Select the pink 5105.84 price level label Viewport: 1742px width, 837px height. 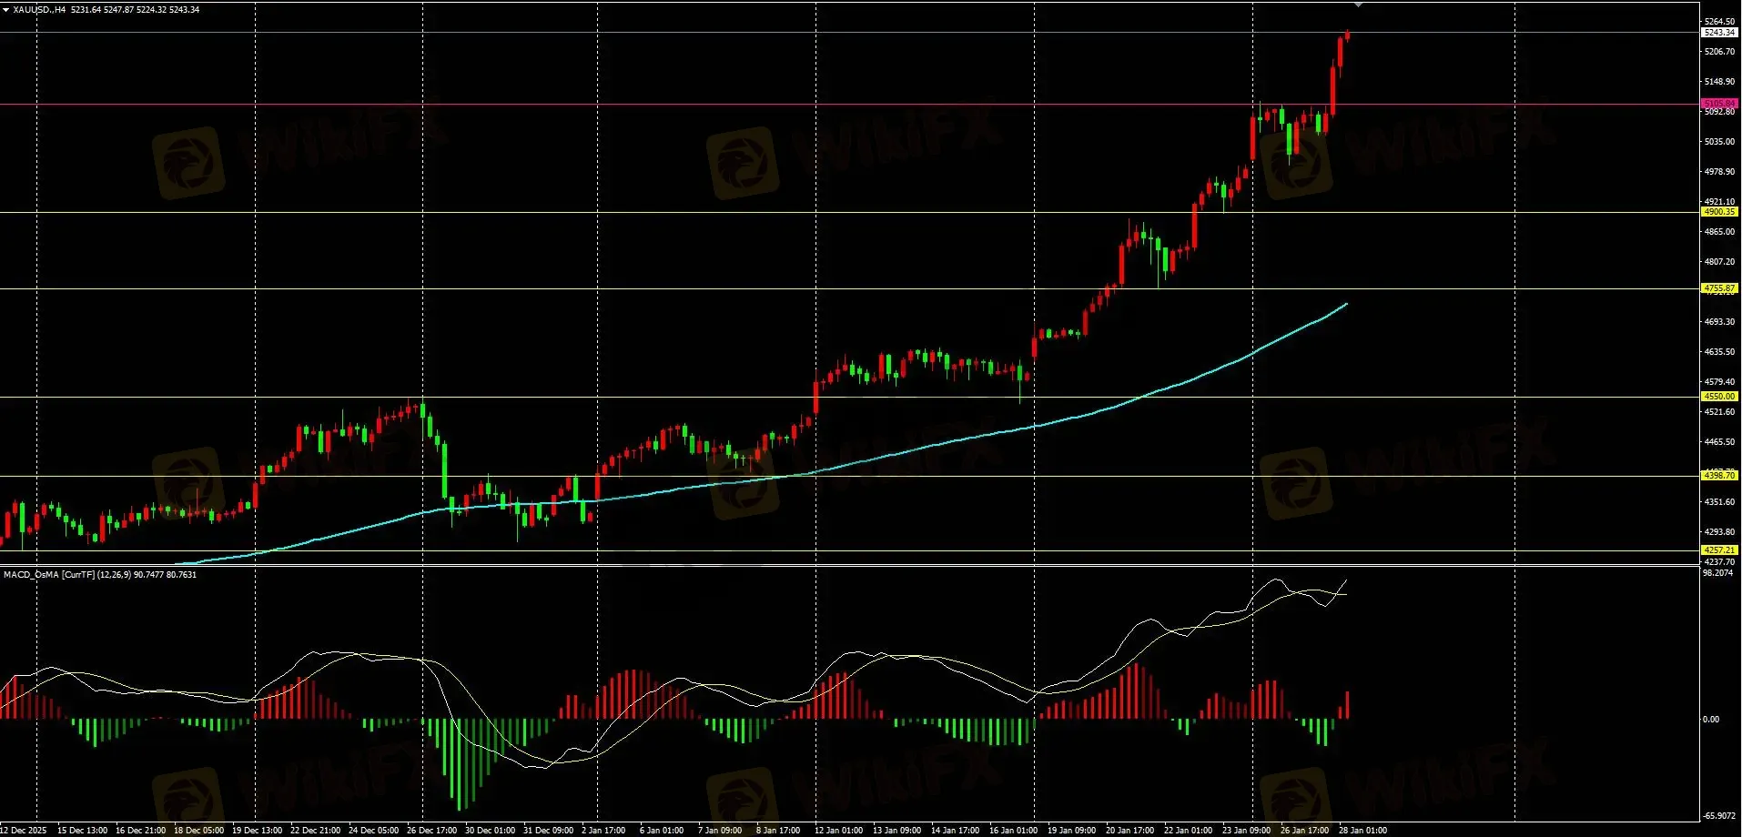[x=1719, y=104]
